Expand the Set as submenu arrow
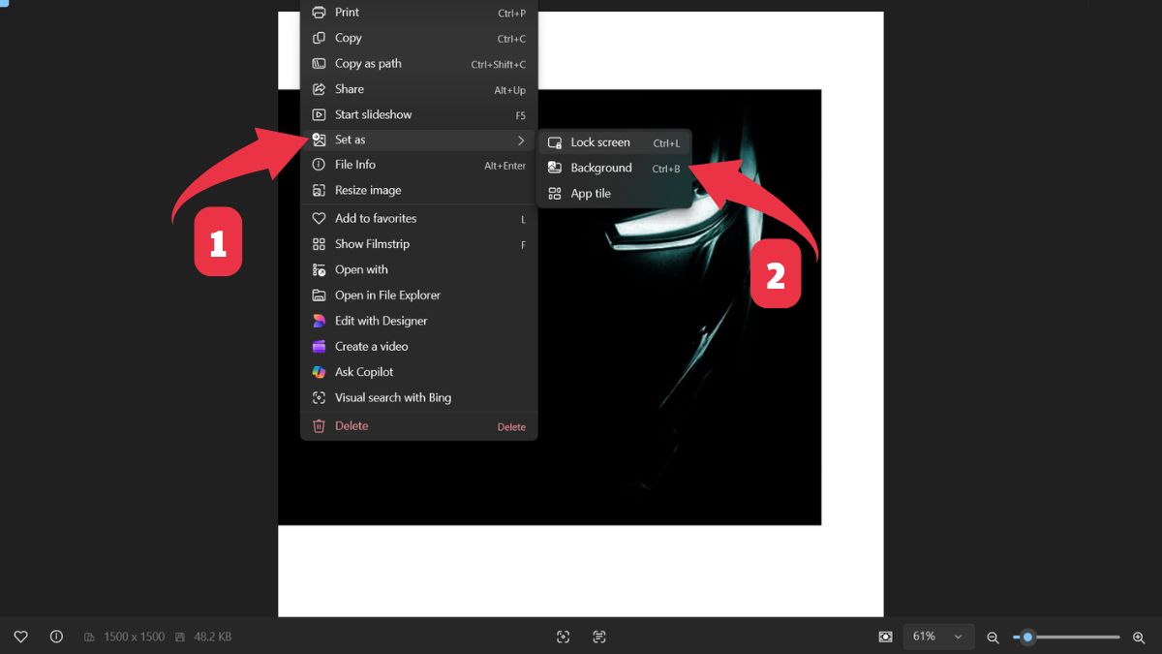The image size is (1162, 654). pyautogui.click(x=521, y=140)
